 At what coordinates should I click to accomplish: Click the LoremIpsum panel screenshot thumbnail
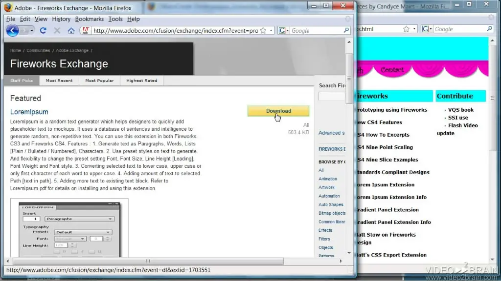69,228
